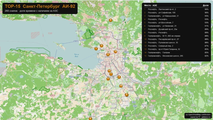This screenshot has height=120, width=213.
Task: Click the 'Место · АЗС' column header
Action: tap(151, 5)
